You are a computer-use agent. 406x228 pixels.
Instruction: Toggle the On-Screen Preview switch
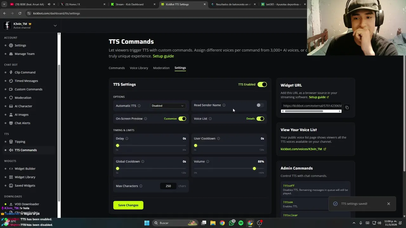click(182, 119)
